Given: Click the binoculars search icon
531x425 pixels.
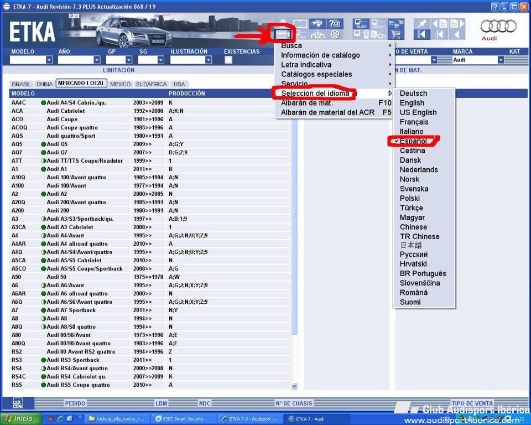Looking at the screenshot, I should pos(317,24).
